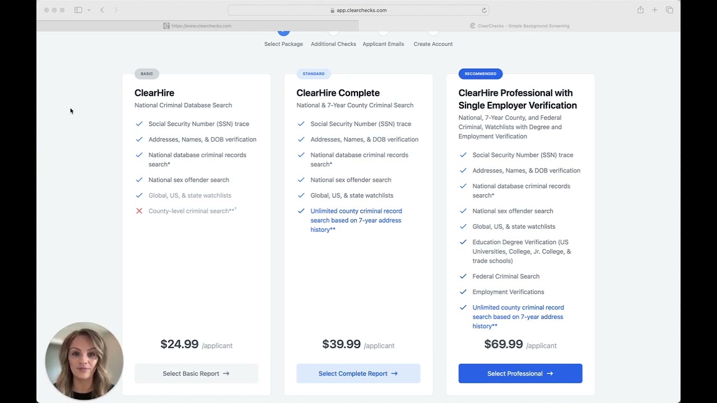This screenshot has height=403, width=717.
Task: Choose the Select Basic Report button
Action: (x=196, y=373)
